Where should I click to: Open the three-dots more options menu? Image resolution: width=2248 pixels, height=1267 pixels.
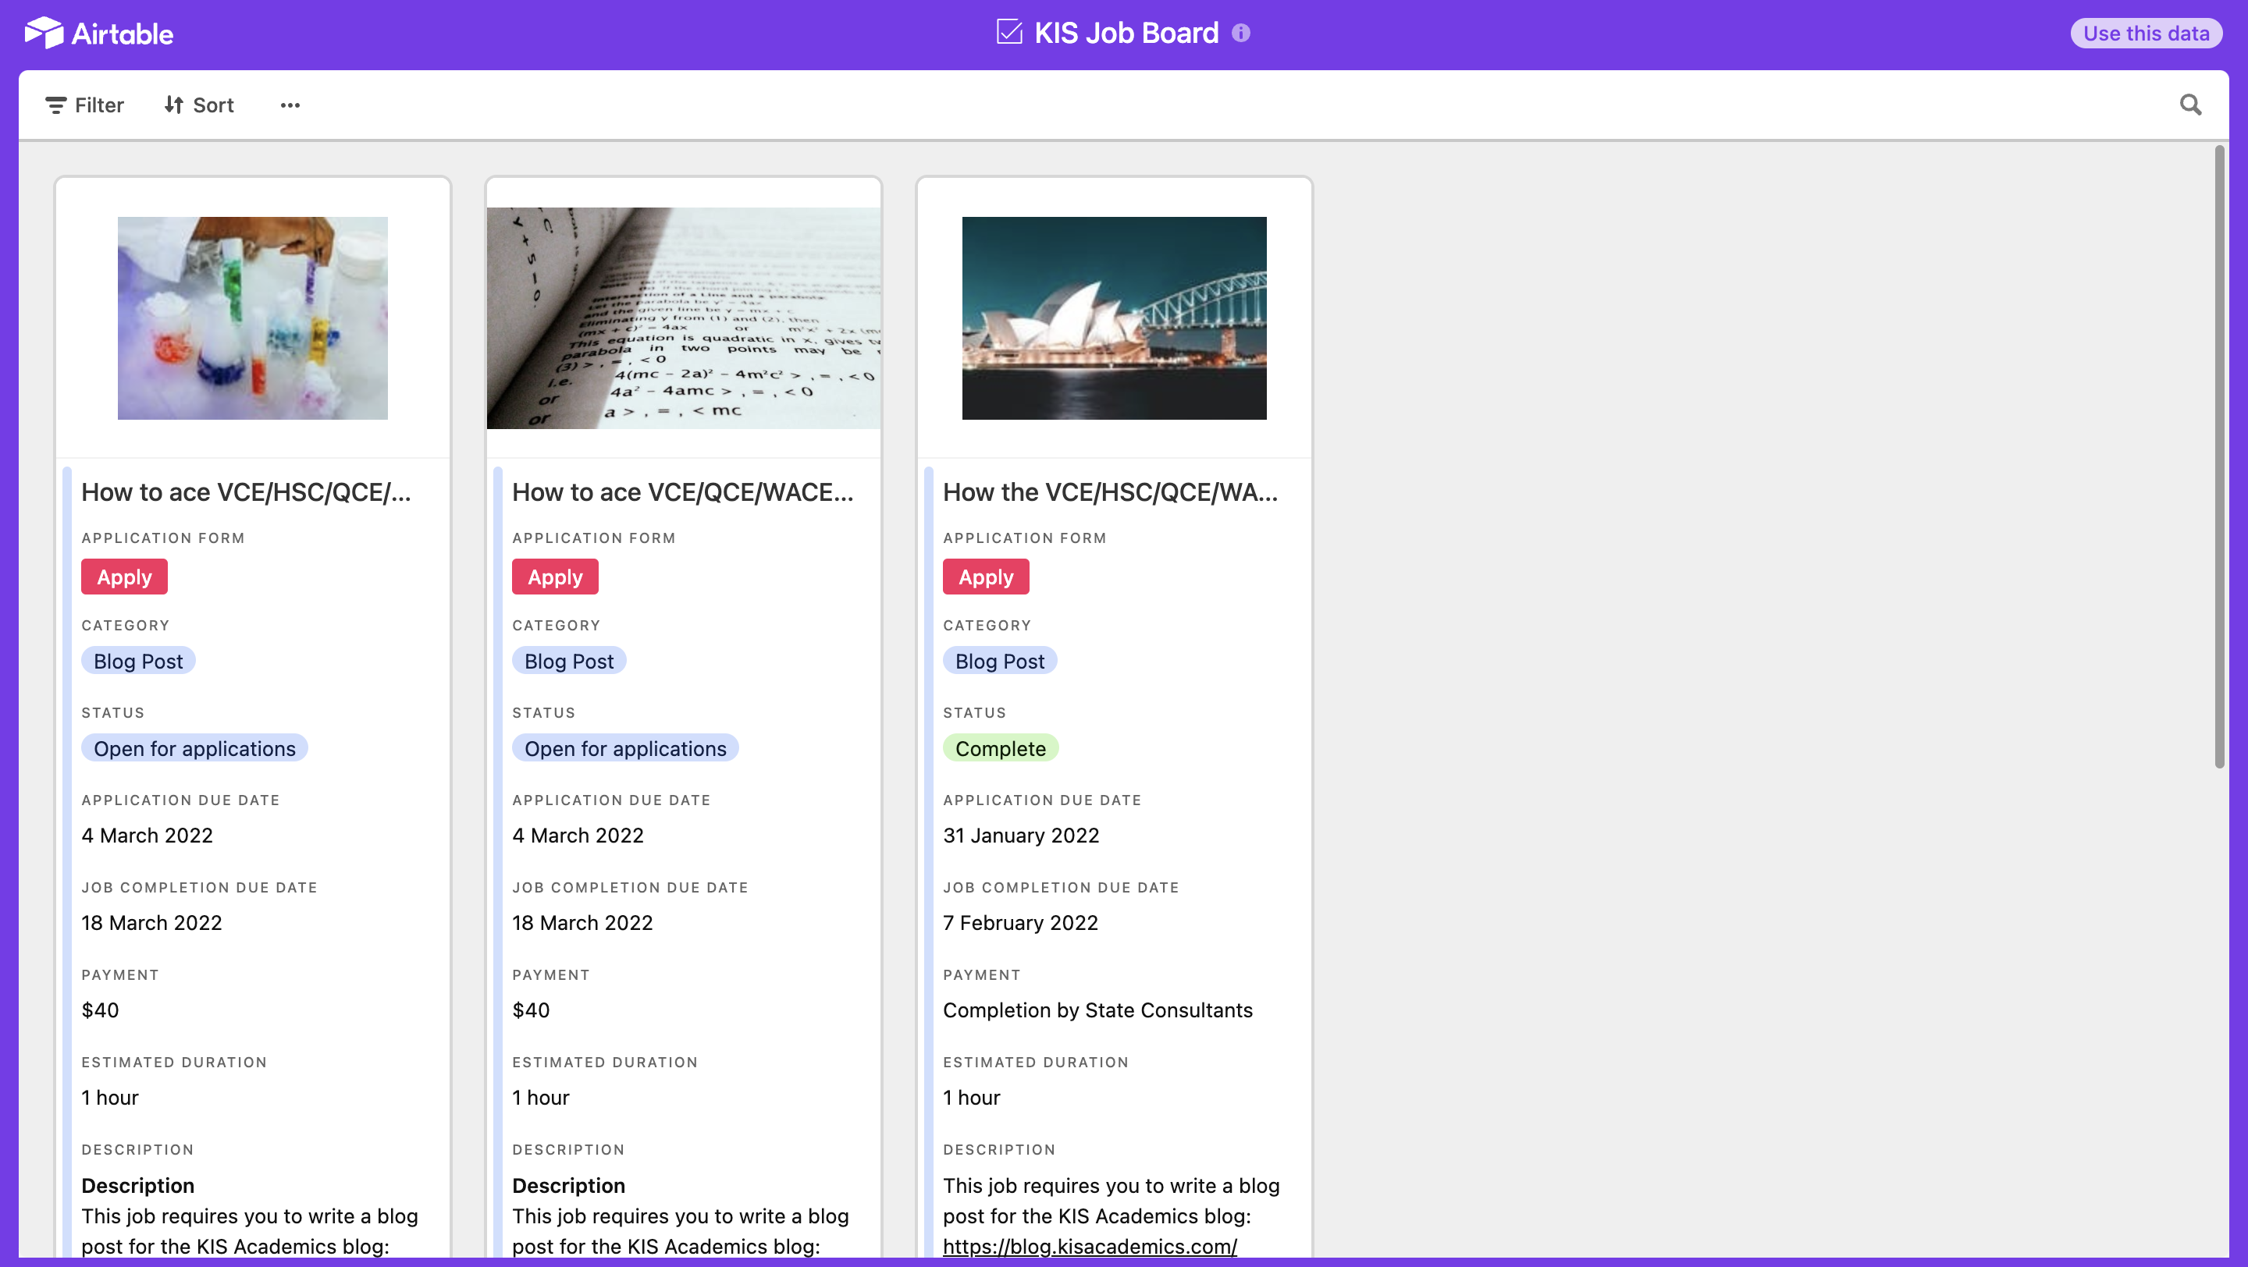point(290,105)
